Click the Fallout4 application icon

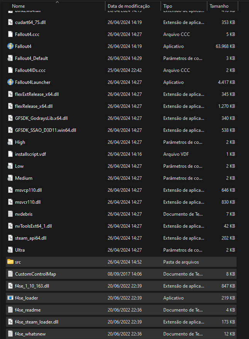10,46
